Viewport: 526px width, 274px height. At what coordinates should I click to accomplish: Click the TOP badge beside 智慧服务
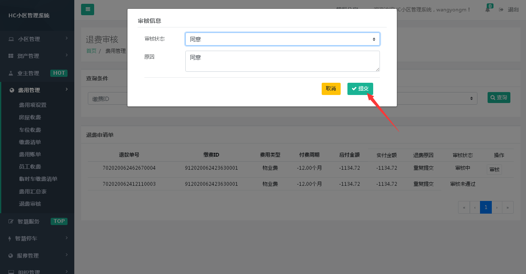59,221
